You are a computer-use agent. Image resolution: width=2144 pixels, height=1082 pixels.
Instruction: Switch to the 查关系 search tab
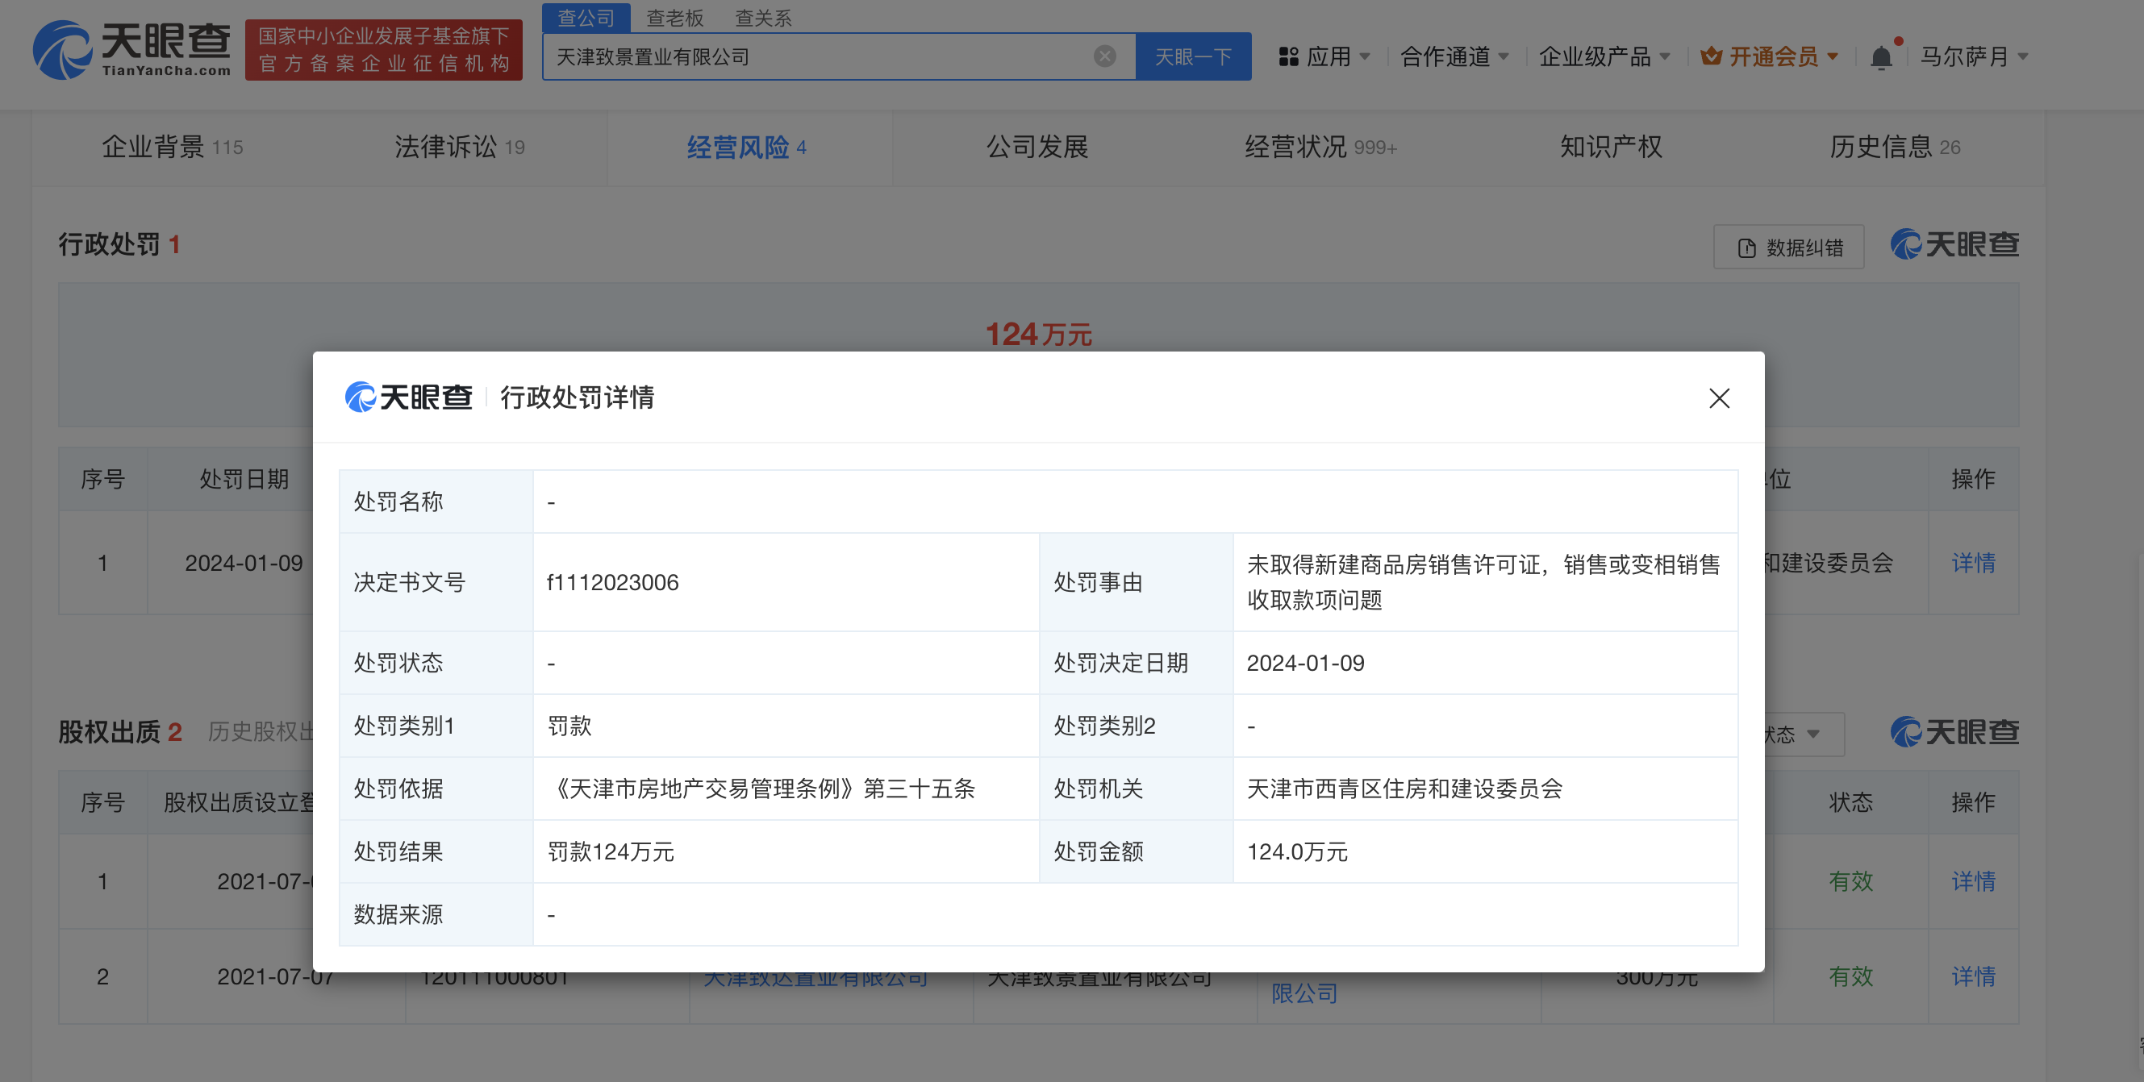[763, 18]
